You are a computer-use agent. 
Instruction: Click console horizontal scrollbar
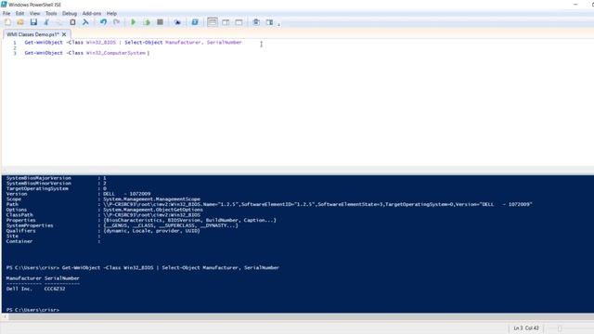[297, 316]
